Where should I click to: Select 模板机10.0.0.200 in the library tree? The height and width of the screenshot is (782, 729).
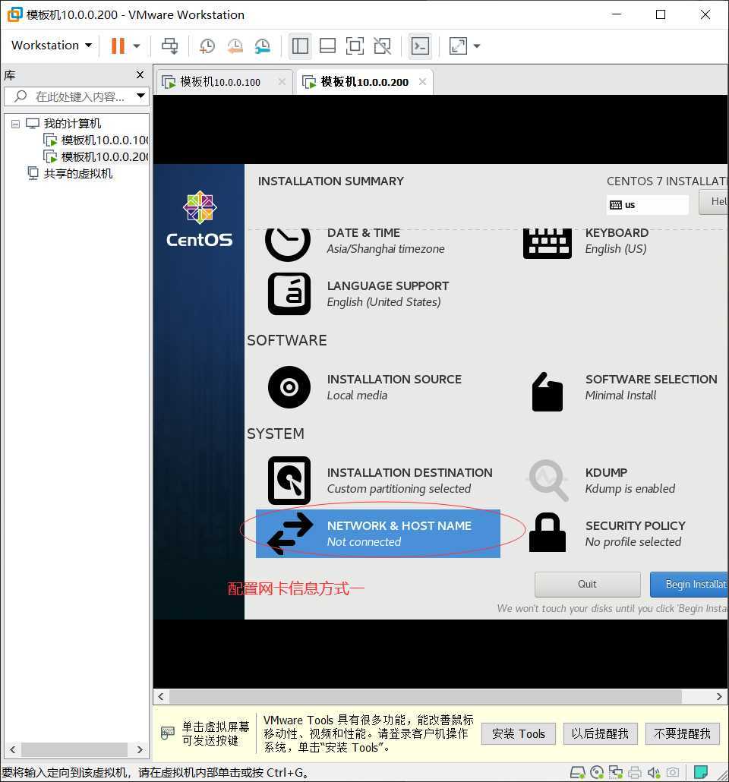pos(106,156)
